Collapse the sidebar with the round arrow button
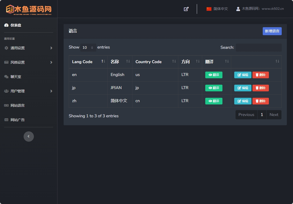This screenshot has width=293, height=204. (28, 136)
